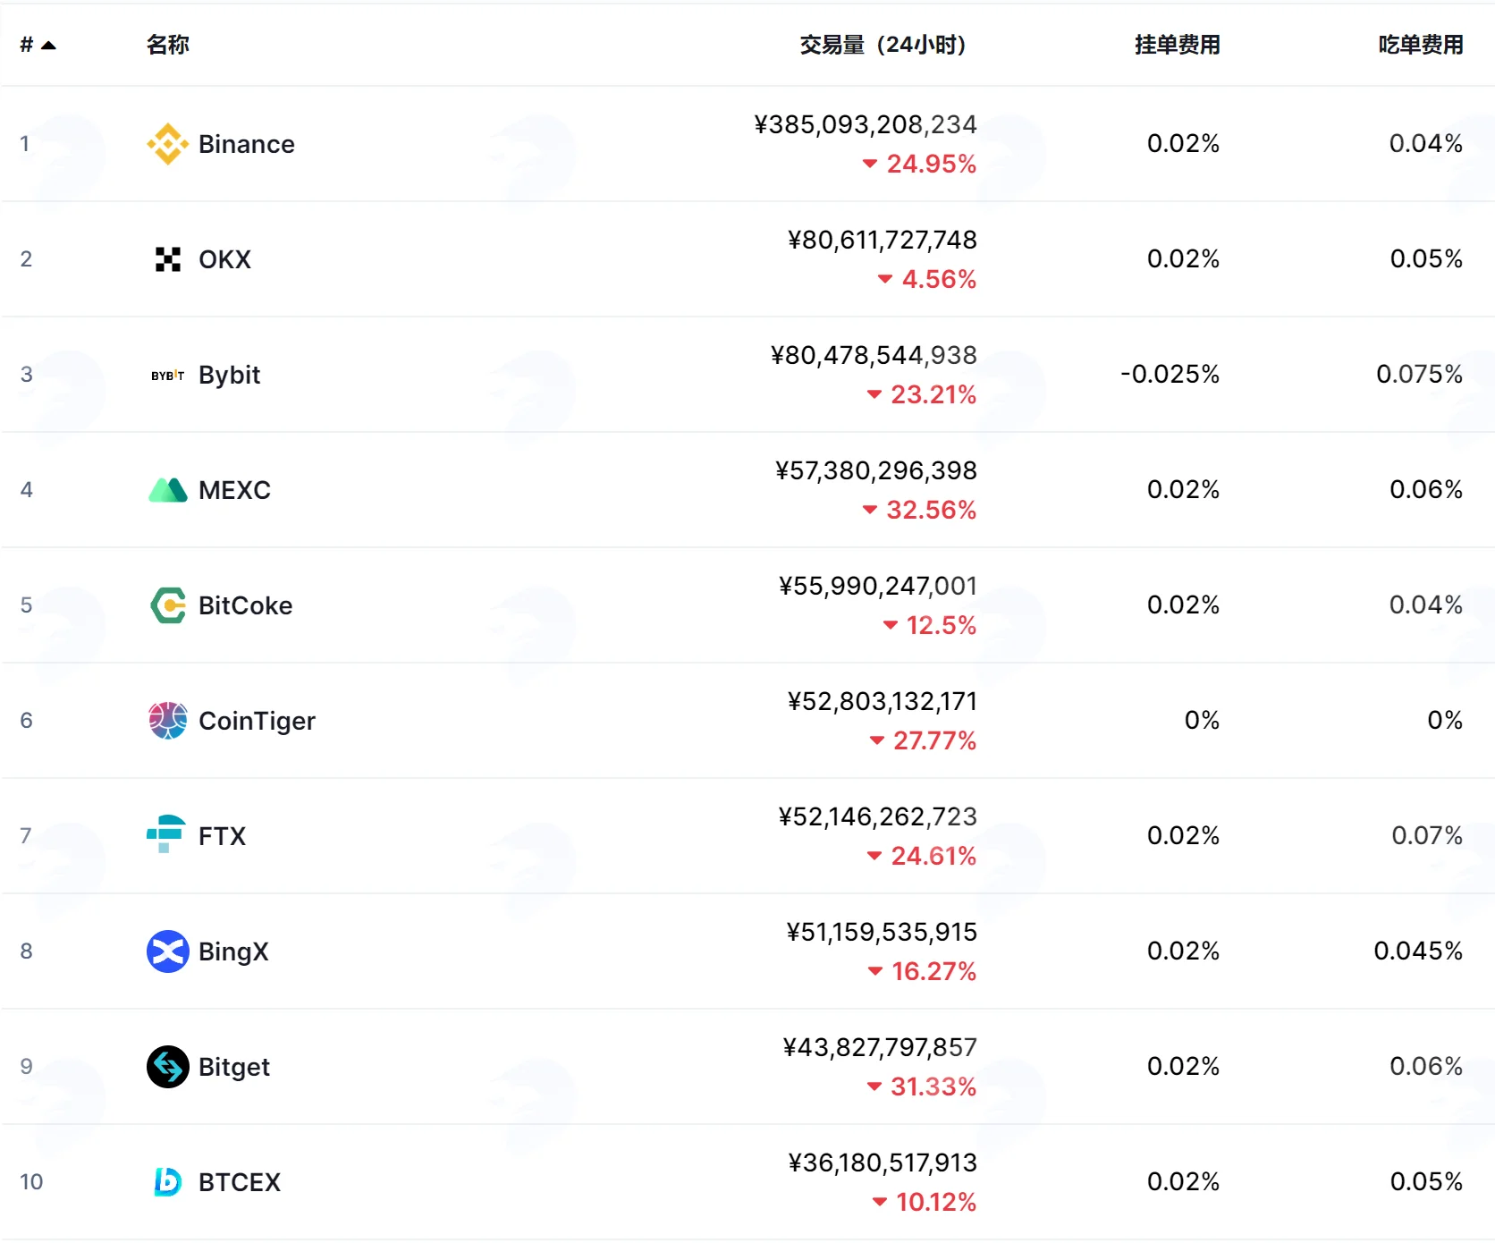Click the FTX logo icon
This screenshot has height=1243, width=1495.
click(x=167, y=834)
